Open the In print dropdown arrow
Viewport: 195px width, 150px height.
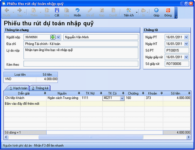(x=148, y=12)
